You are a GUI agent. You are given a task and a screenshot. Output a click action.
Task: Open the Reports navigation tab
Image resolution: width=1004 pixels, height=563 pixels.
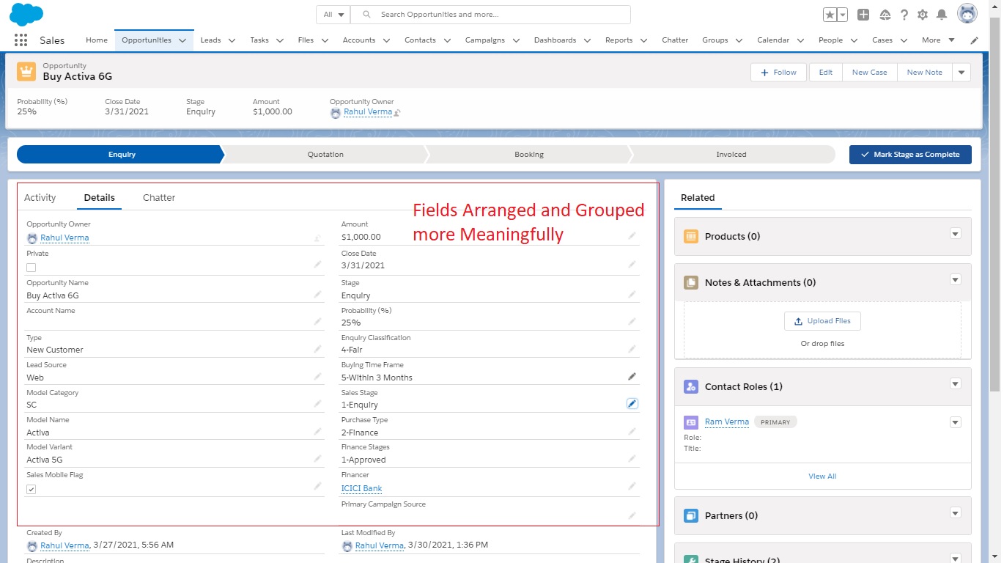(619, 40)
